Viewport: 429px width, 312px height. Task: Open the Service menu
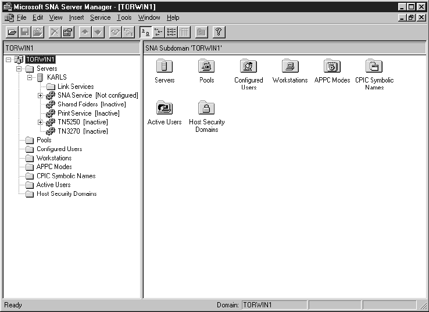pyautogui.click(x=100, y=18)
